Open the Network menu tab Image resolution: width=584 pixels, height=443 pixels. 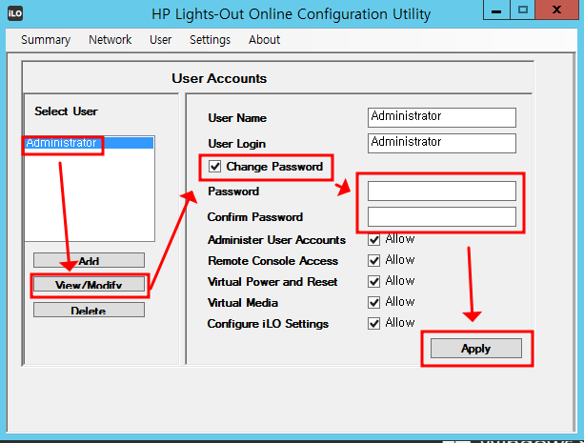click(x=111, y=39)
